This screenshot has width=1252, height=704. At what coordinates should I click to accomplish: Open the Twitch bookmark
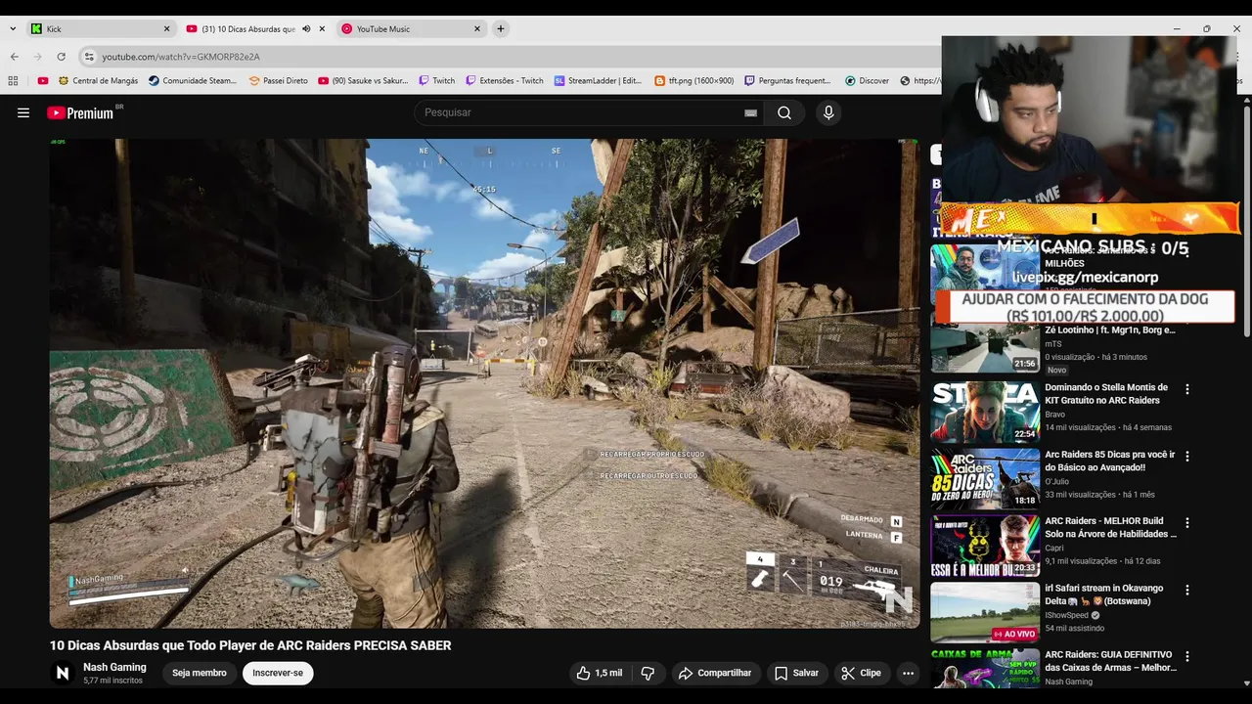436,81
